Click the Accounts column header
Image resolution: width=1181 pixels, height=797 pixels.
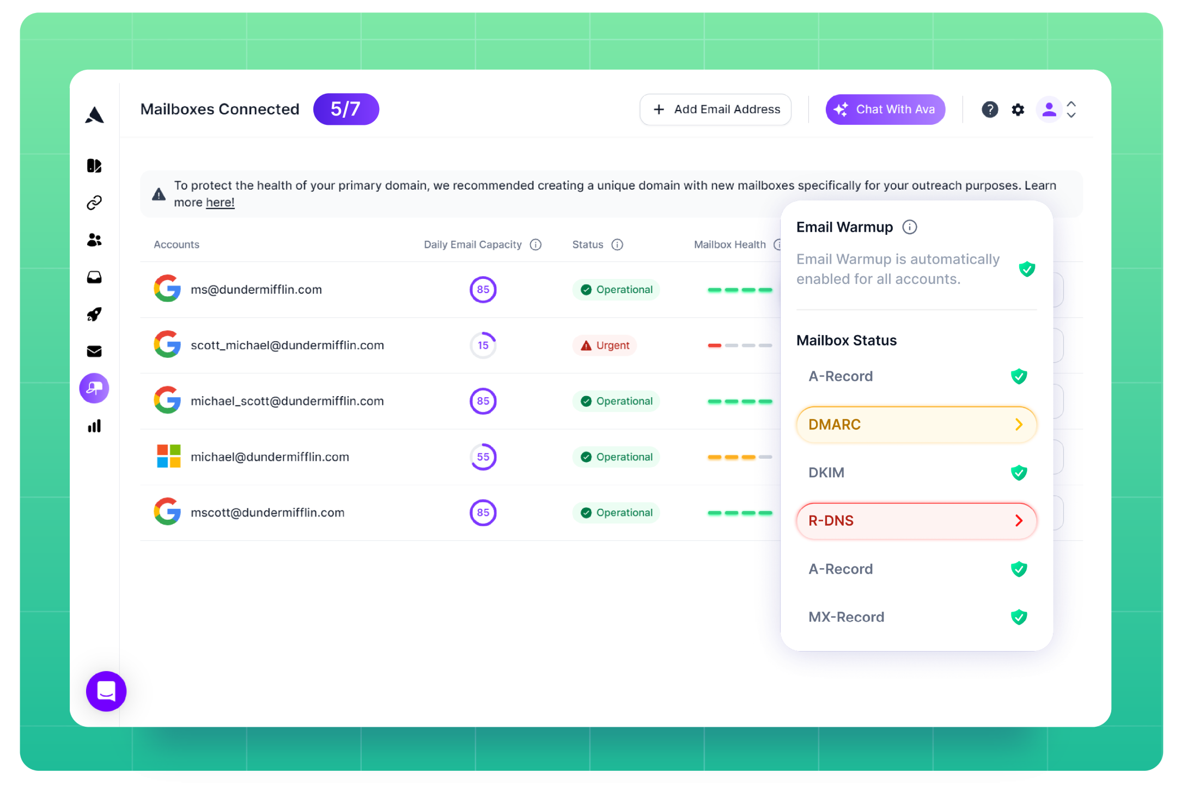pyautogui.click(x=176, y=245)
